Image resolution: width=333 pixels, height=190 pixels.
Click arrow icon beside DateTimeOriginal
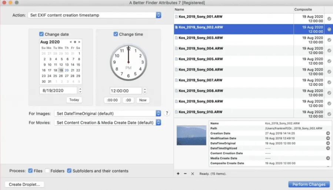(x=328, y=143)
